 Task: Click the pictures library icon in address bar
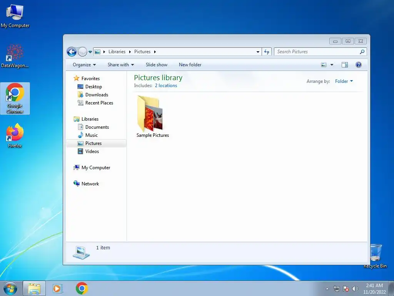pyautogui.click(x=97, y=52)
